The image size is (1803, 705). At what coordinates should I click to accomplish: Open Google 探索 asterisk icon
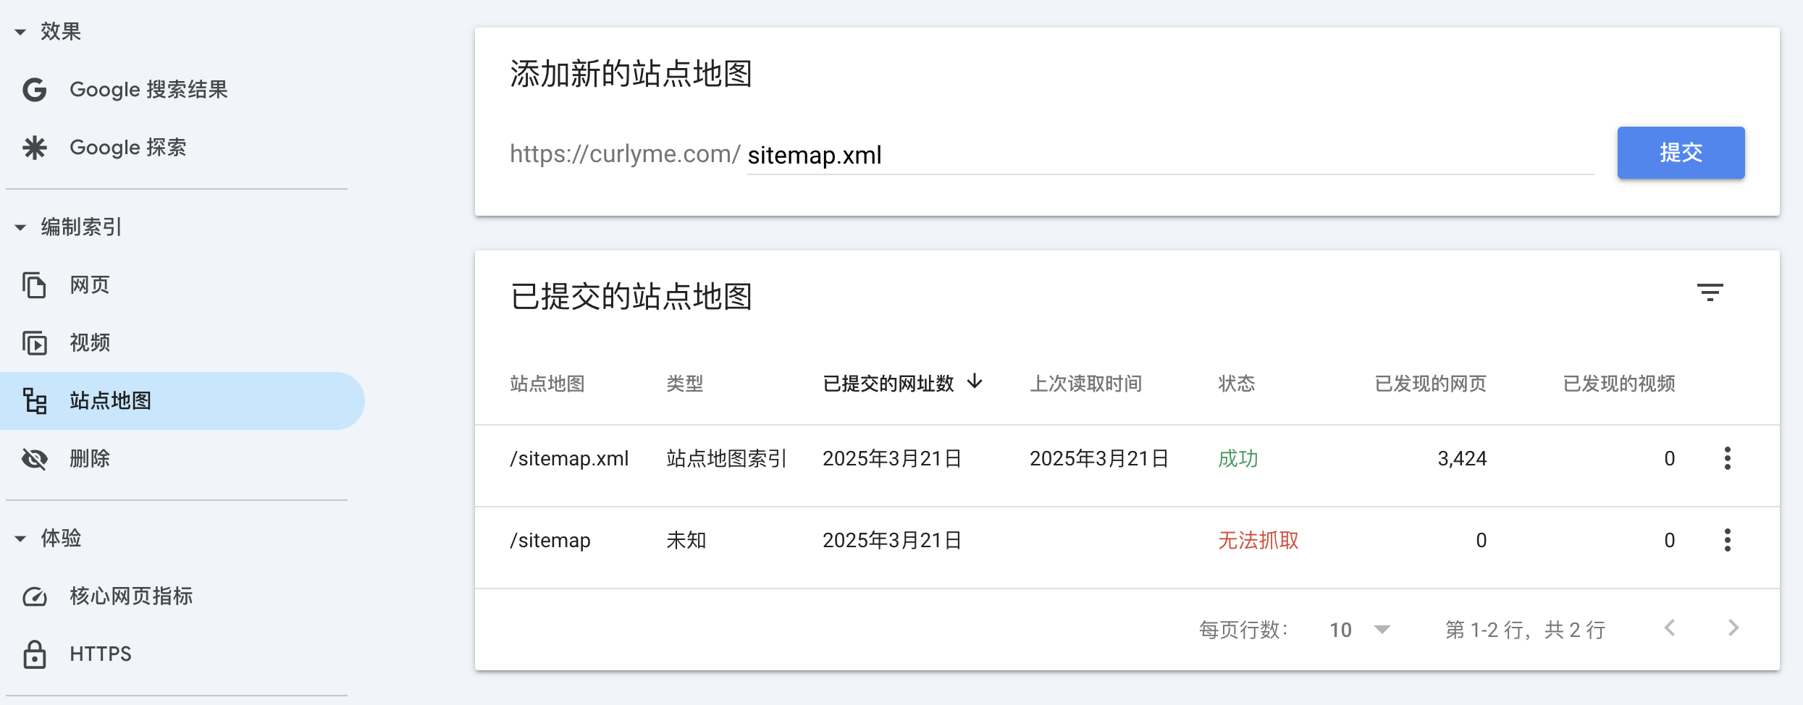pyautogui.click(x=35, y=148)
